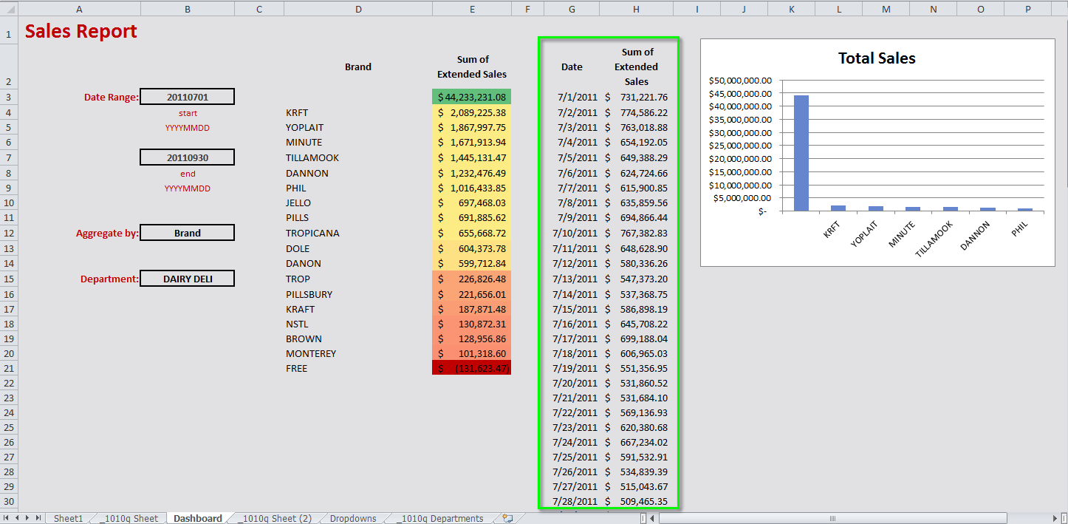Switch to the _1010q Departments tab
1068x524 pixels.
click(x=439, y=518)
